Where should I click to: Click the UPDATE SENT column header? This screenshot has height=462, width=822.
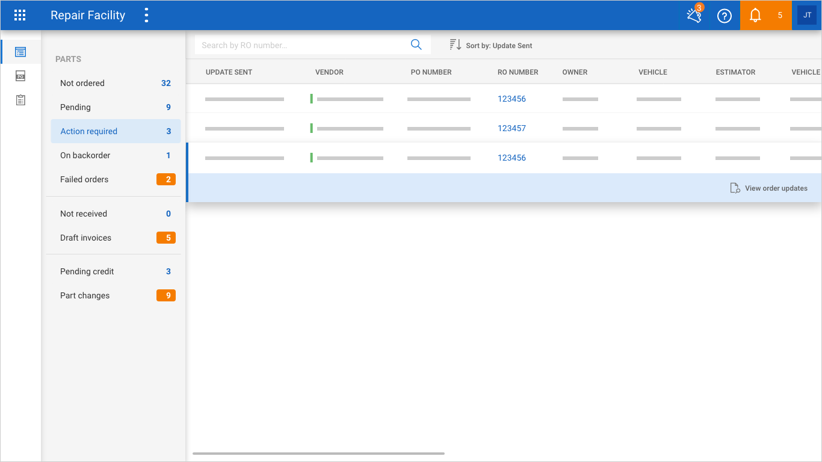click(229, 72)
